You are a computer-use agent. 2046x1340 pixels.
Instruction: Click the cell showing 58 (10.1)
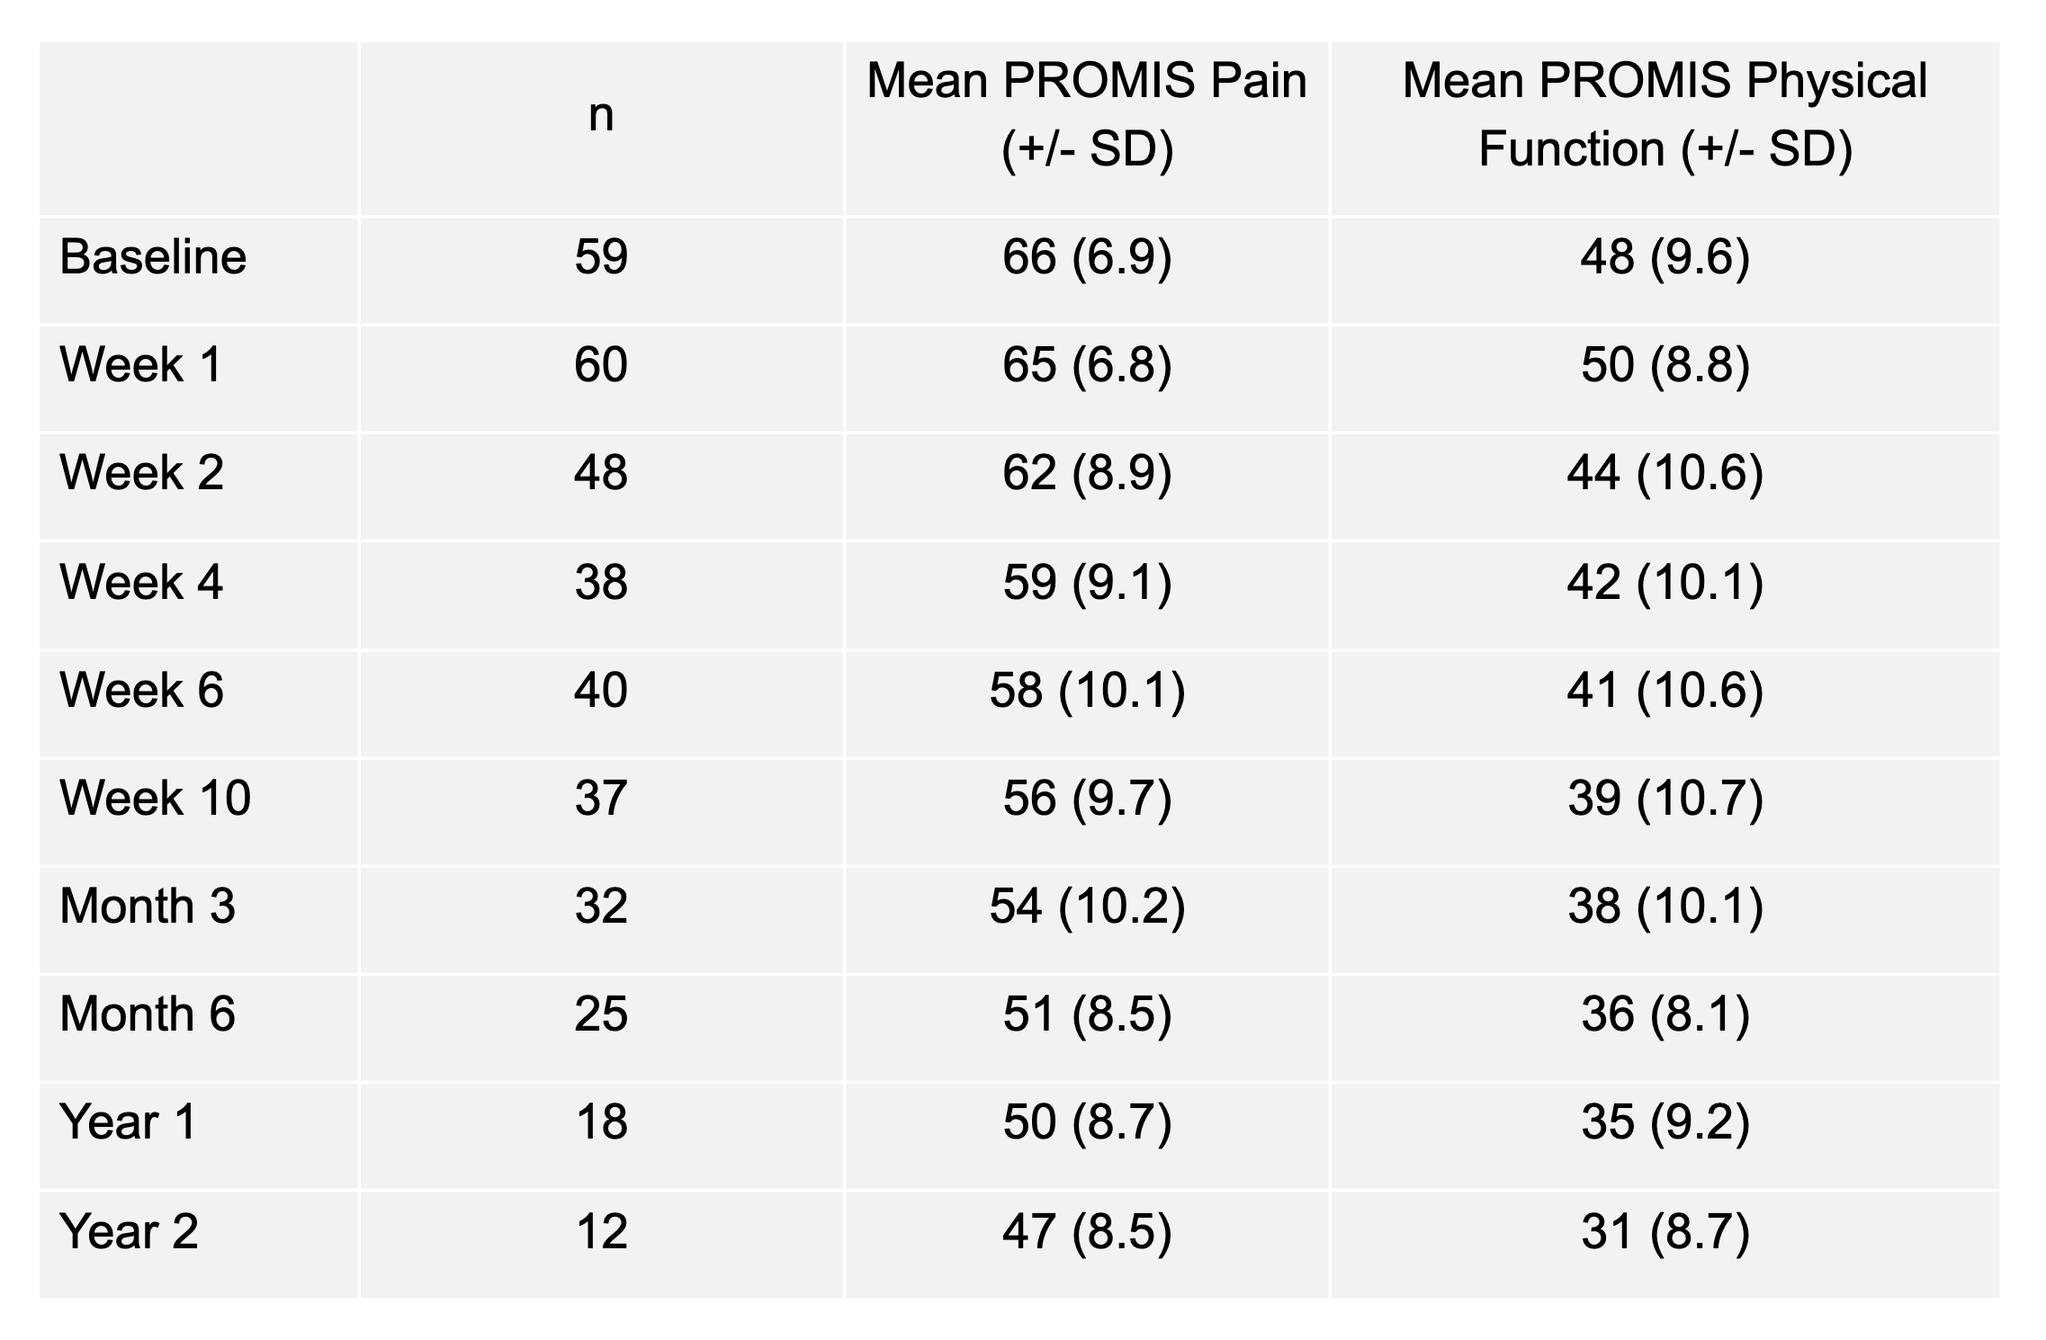[x=1087, y=690]
